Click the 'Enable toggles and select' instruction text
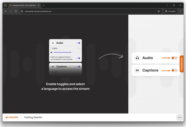Screen dimensions: 186x127 (65, 84)
